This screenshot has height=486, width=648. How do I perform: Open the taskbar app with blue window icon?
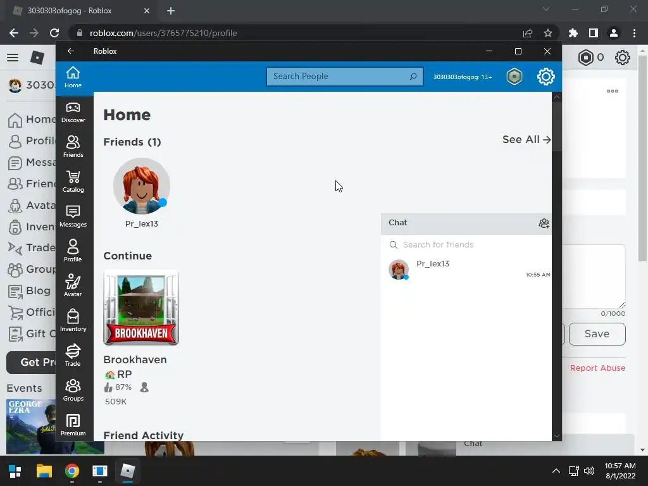(99, 471)
